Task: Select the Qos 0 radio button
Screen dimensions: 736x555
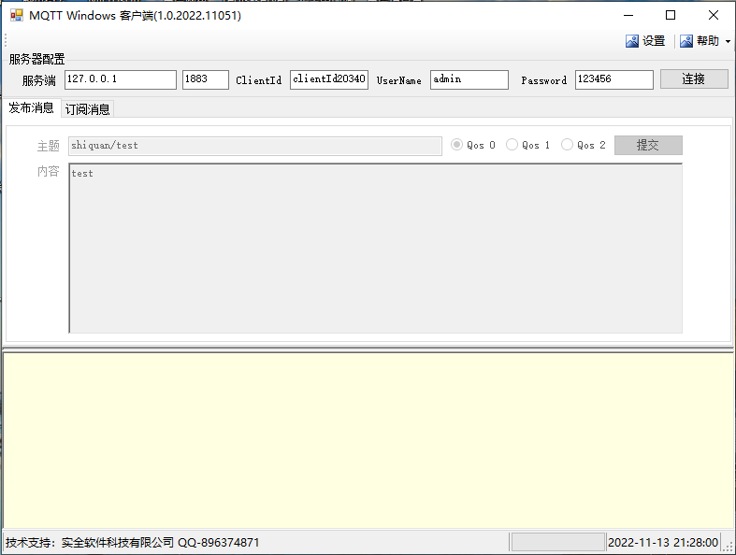Action: [457, 145]
